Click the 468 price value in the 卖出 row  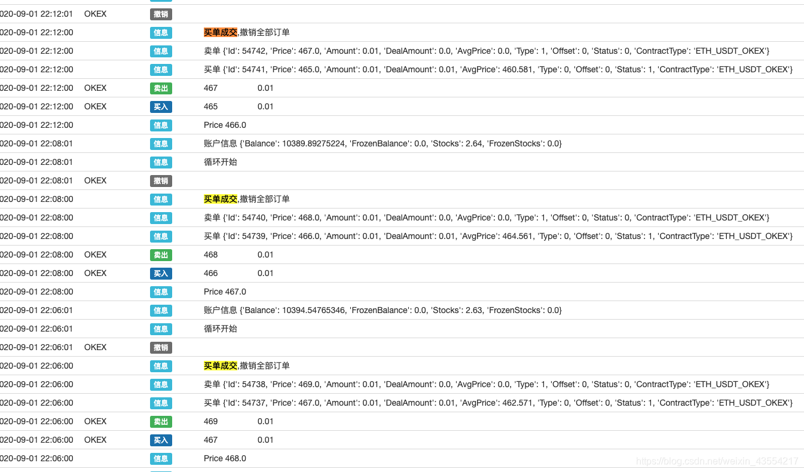click(x=210, y=255)
